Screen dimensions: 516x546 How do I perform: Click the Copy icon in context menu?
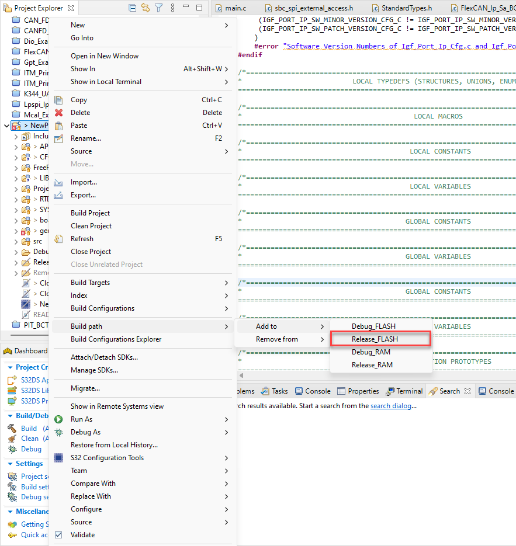[58, 100]
